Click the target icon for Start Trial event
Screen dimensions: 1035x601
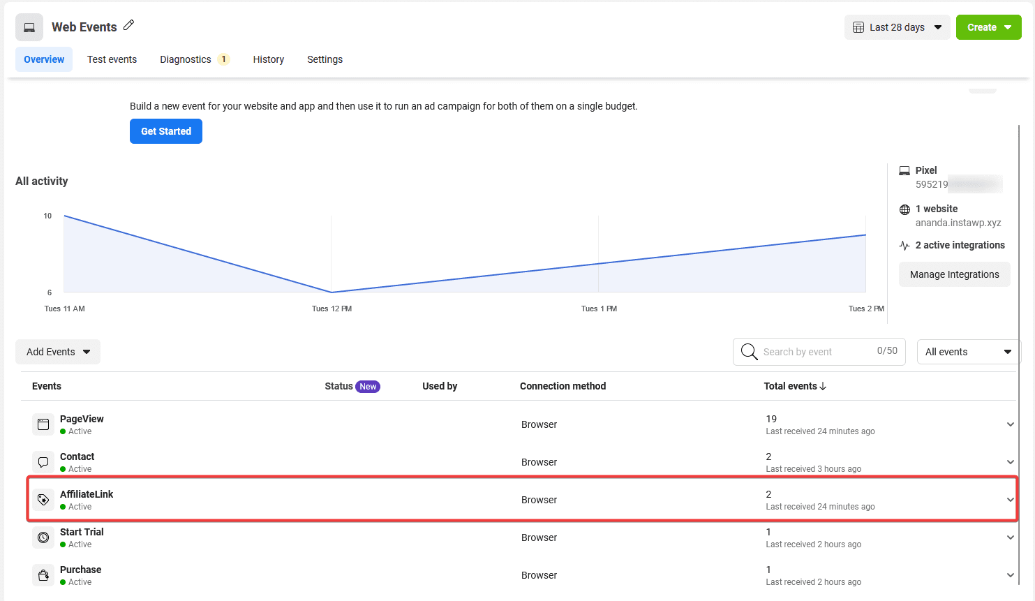pos(43,537)
